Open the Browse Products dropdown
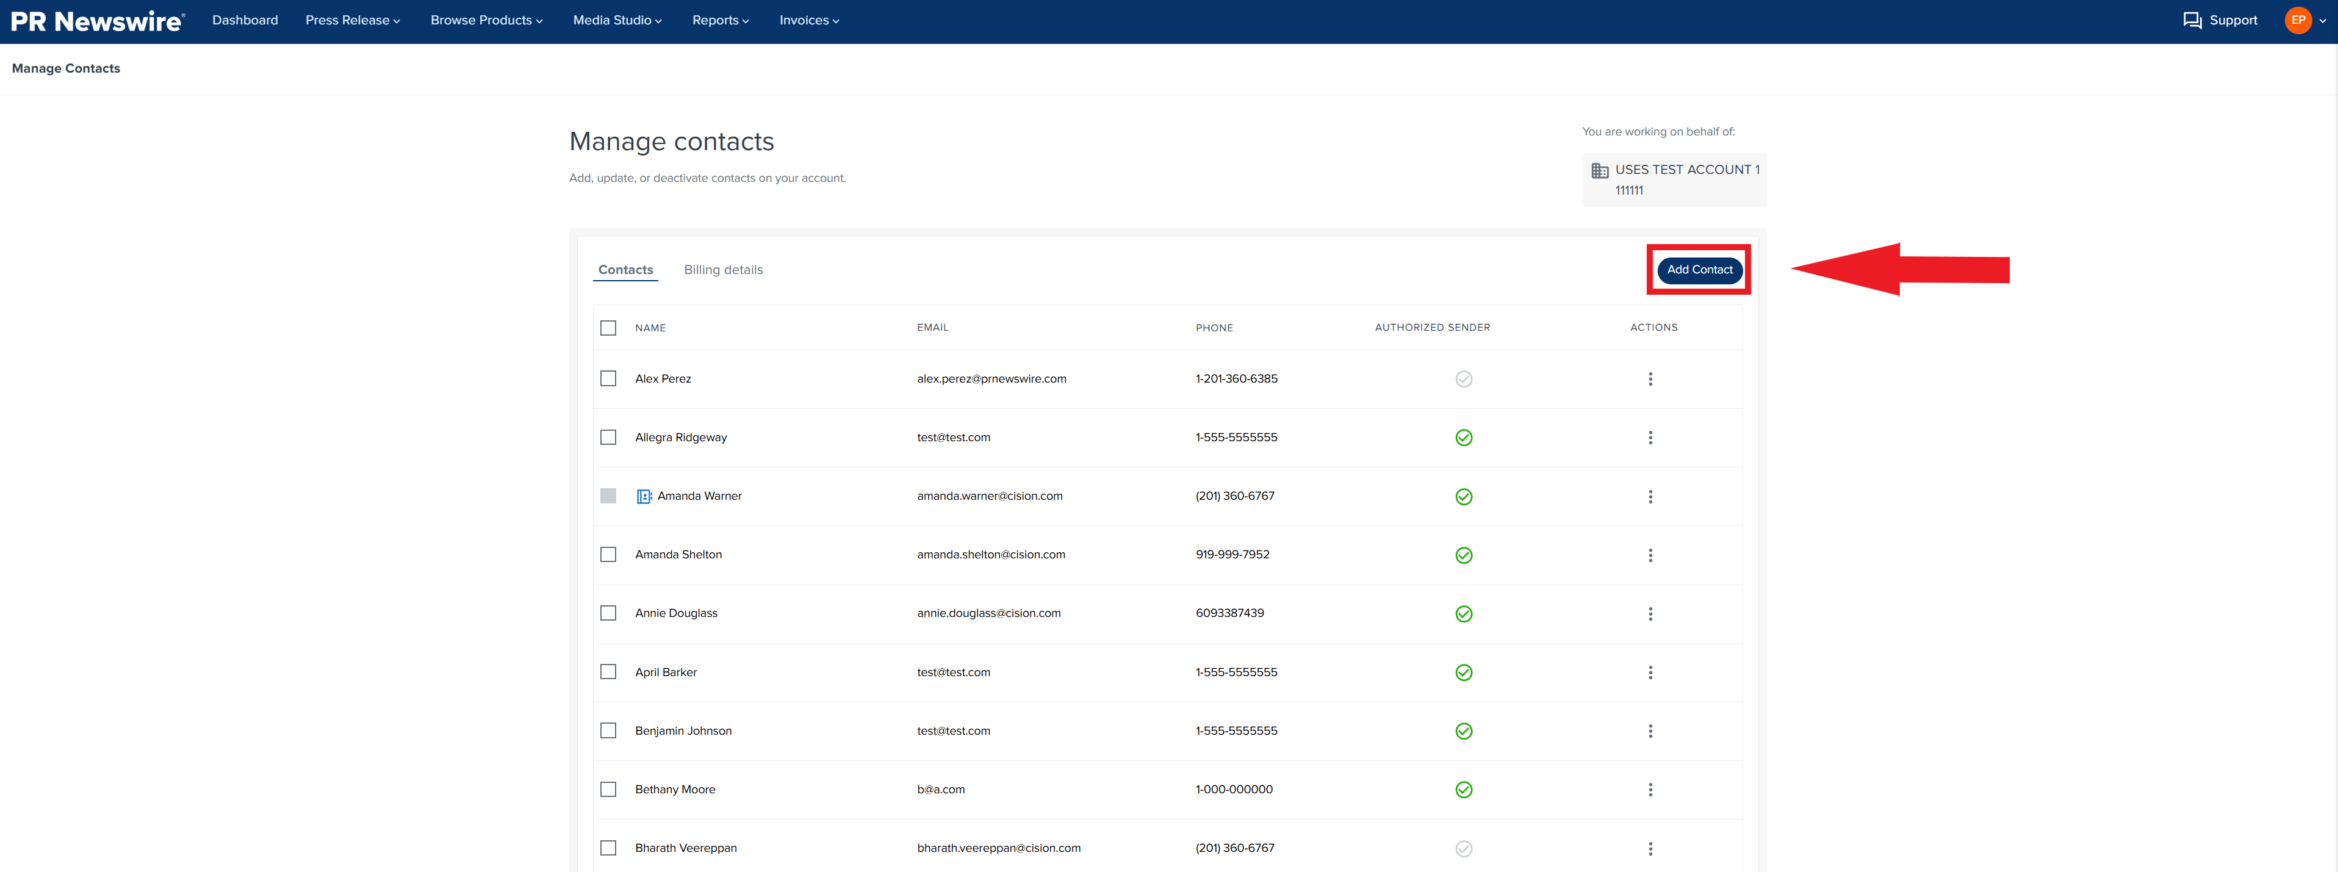2338x872 pixels. 486,20
